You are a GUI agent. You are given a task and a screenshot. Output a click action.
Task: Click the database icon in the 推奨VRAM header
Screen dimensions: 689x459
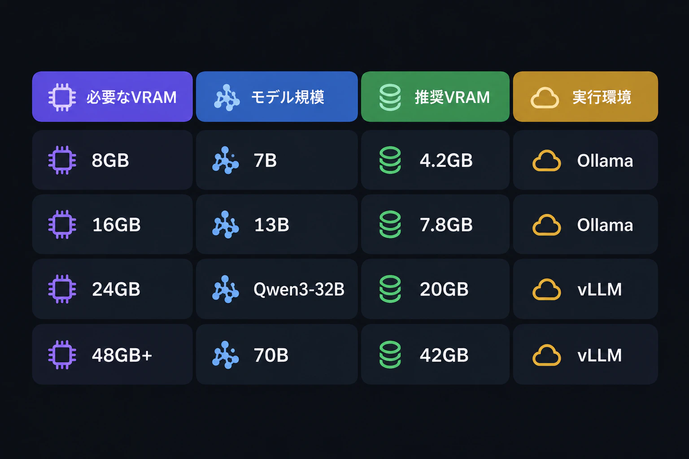click(390, 97)
